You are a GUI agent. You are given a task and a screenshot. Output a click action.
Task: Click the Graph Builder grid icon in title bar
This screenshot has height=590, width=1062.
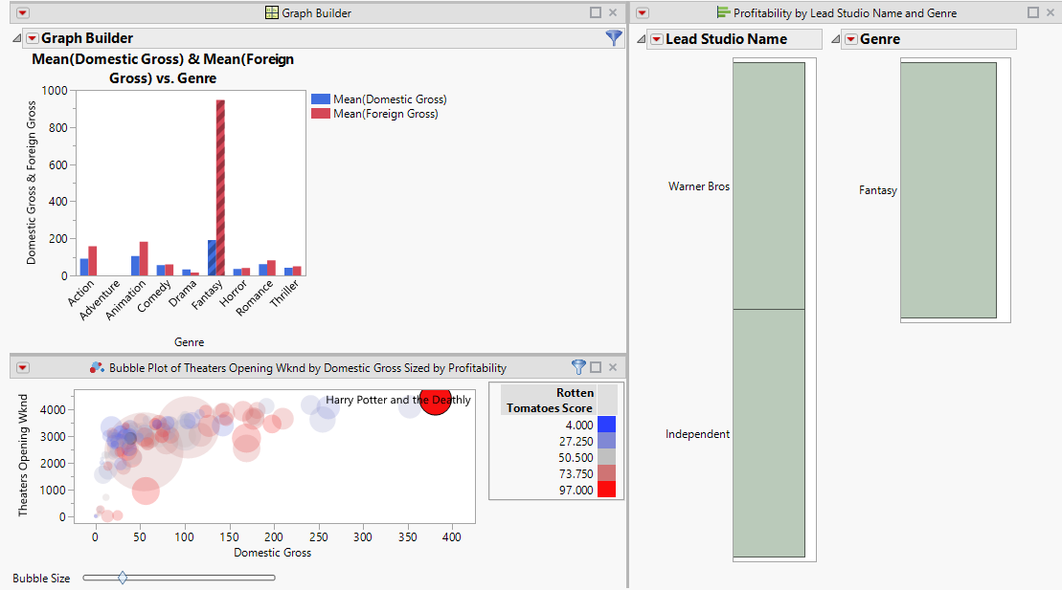coord(272,13)
